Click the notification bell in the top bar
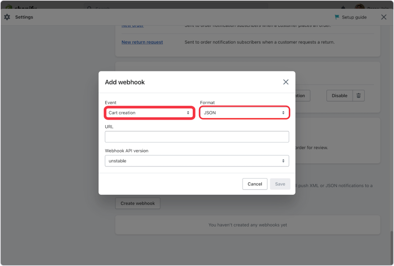 (x=343, y=7)
